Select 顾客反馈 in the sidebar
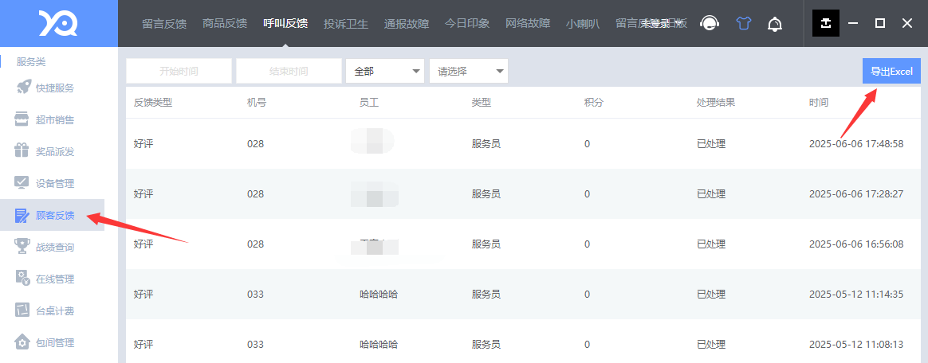Viewport: 928px width, 363px height. click(52, 215)
